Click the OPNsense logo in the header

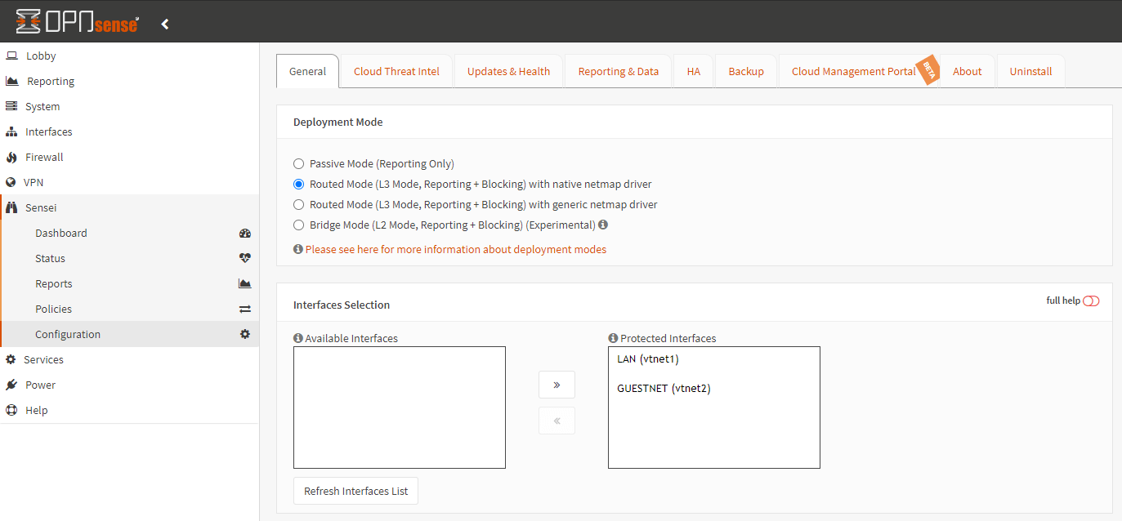pyautogui.click(x=76, y=22)
